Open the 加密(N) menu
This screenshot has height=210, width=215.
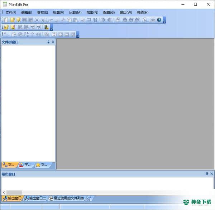click(92, 13)
